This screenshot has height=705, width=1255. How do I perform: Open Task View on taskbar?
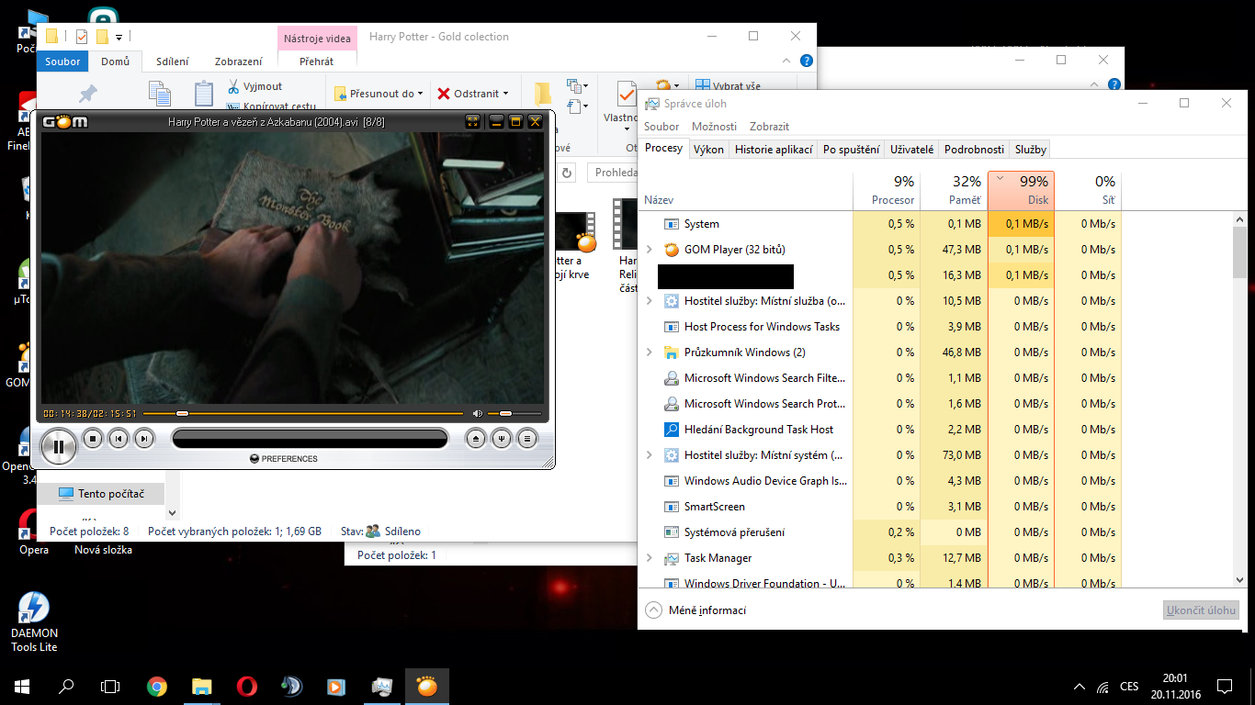pos(110,686)
